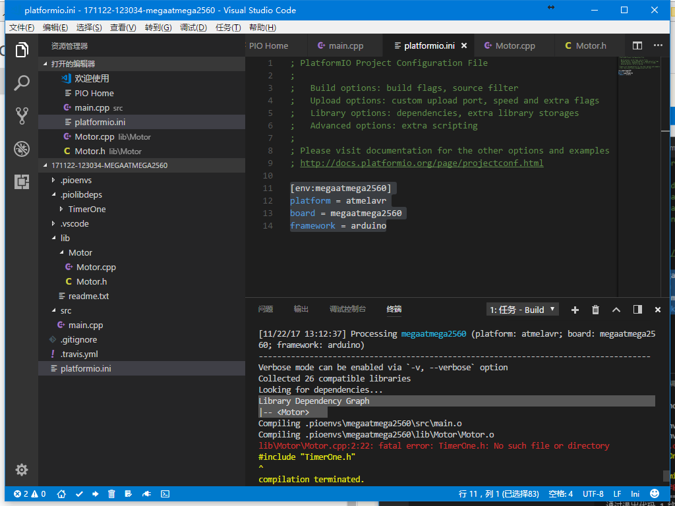Open the Extensions view
The width and height of the screenshot is (675, 506).
pos(22,182)
